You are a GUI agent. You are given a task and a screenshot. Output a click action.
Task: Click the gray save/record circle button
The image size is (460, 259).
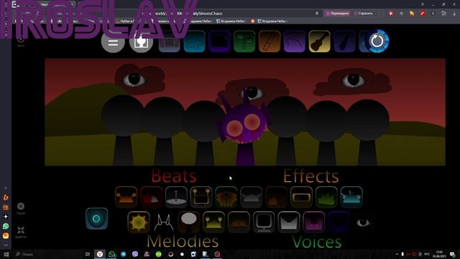pos(141,42)
